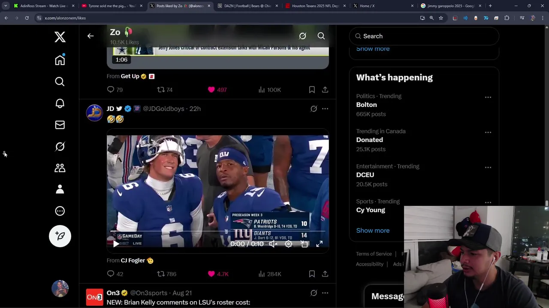The height and width of the screenshot is (308, 549).
Task: Click the X Search input field
Action: coord(424,36)
